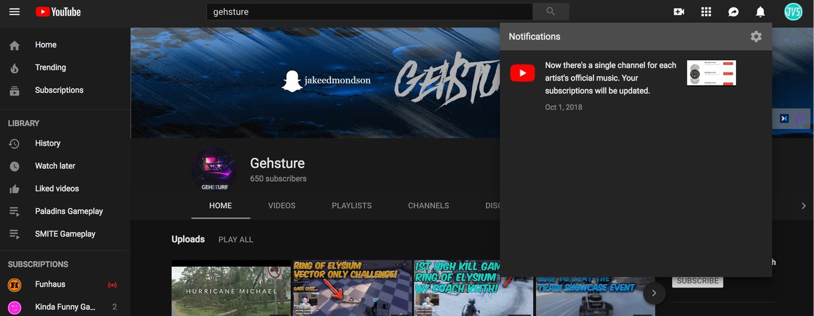The height and width of the screenshot is (316, 814).
Task: Click the Liked videos thumbs-up icon
Action: [x=14, y=189]
